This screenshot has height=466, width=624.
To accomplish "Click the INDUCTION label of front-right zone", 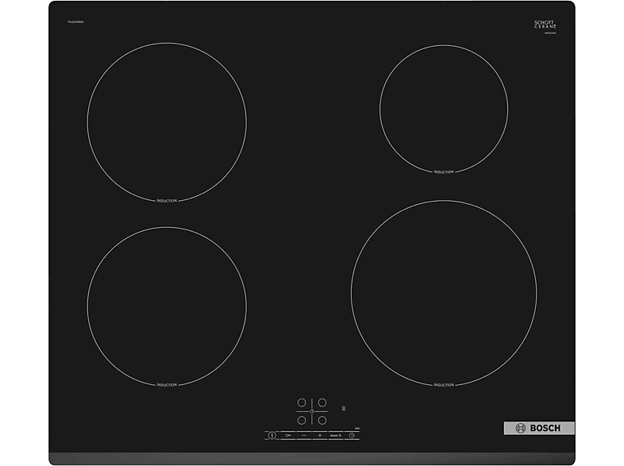I will 444,385.
